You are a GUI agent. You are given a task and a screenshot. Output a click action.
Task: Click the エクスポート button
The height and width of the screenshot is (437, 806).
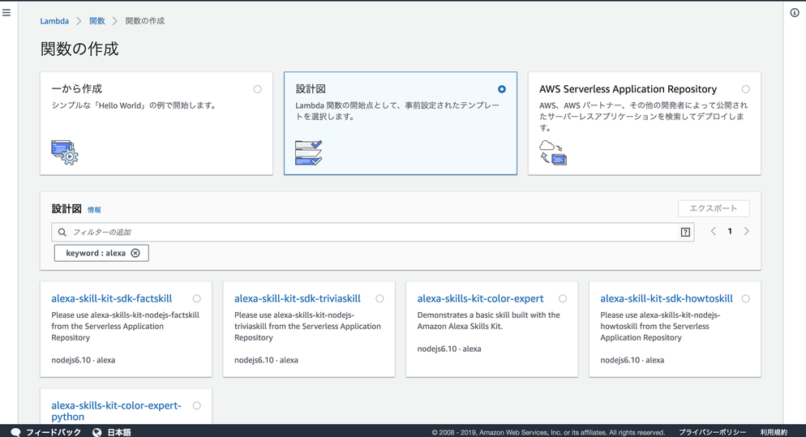tap(714, 208)
